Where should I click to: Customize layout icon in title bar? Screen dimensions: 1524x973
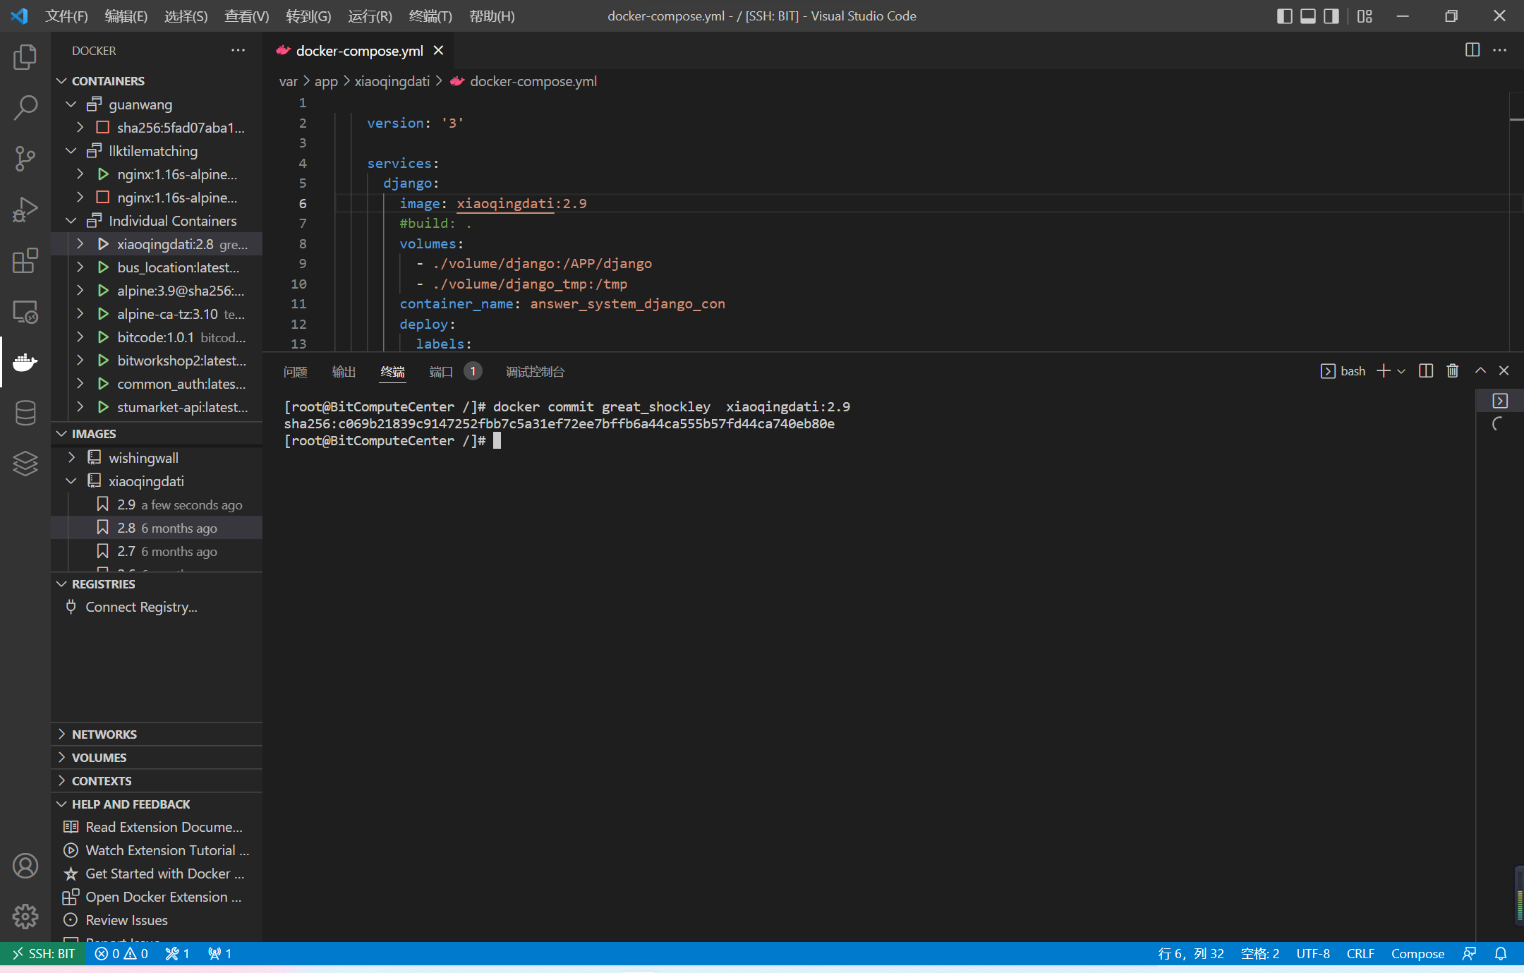tap(1365, 16)
